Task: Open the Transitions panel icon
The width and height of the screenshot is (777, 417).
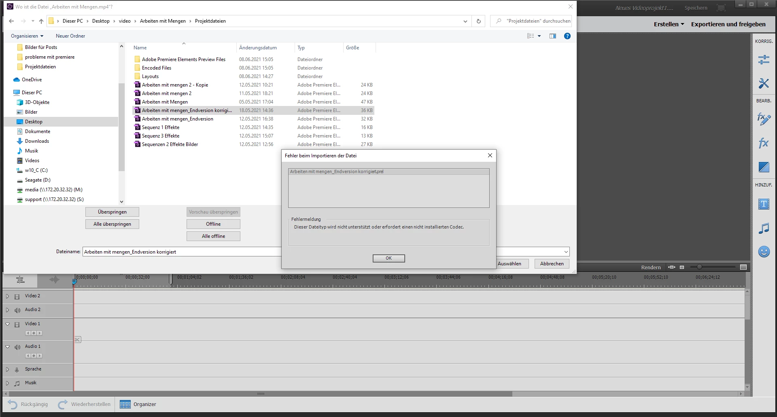Action: pyautogui.click(x=764, y=167)
